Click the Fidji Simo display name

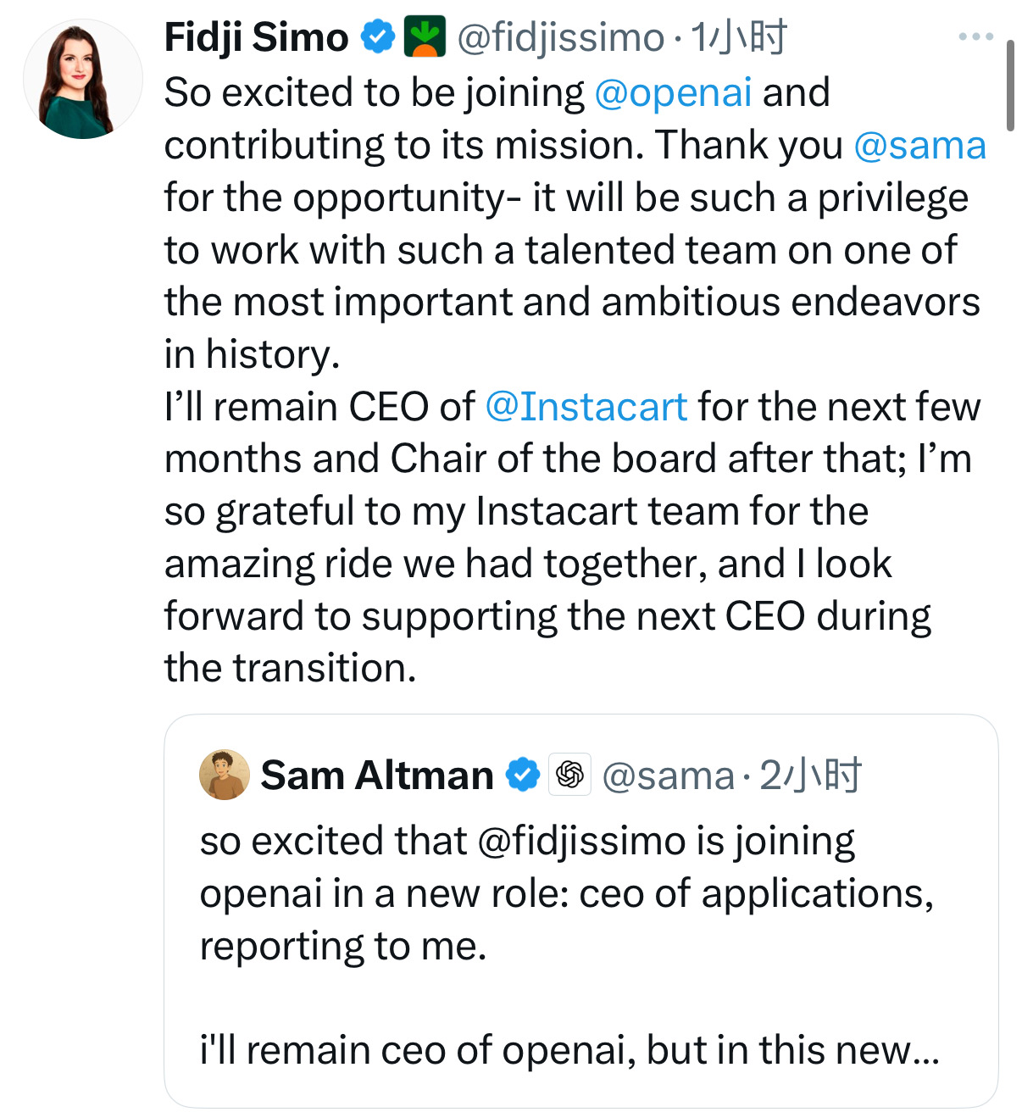[x=256, y=37]
